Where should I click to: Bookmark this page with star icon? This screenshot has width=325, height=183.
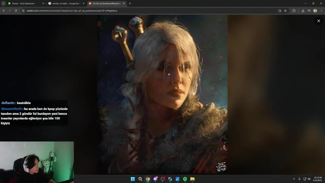285,11
